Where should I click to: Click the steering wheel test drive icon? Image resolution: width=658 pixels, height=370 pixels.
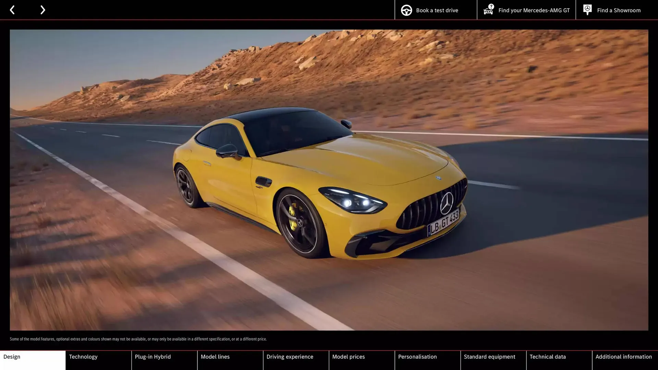pos(406,10)
